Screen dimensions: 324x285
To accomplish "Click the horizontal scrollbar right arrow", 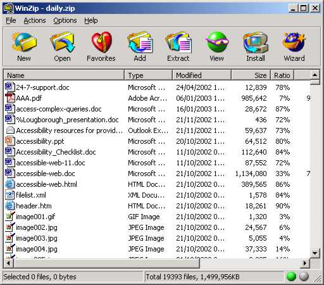I will 305,263.
